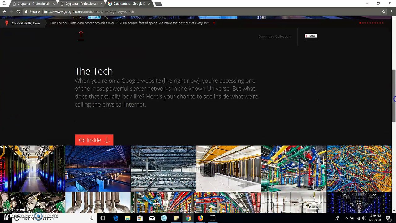Viewport: 396px width, 223px height.
Task: Open Task View from the taskbar
Action: point(103,218)
